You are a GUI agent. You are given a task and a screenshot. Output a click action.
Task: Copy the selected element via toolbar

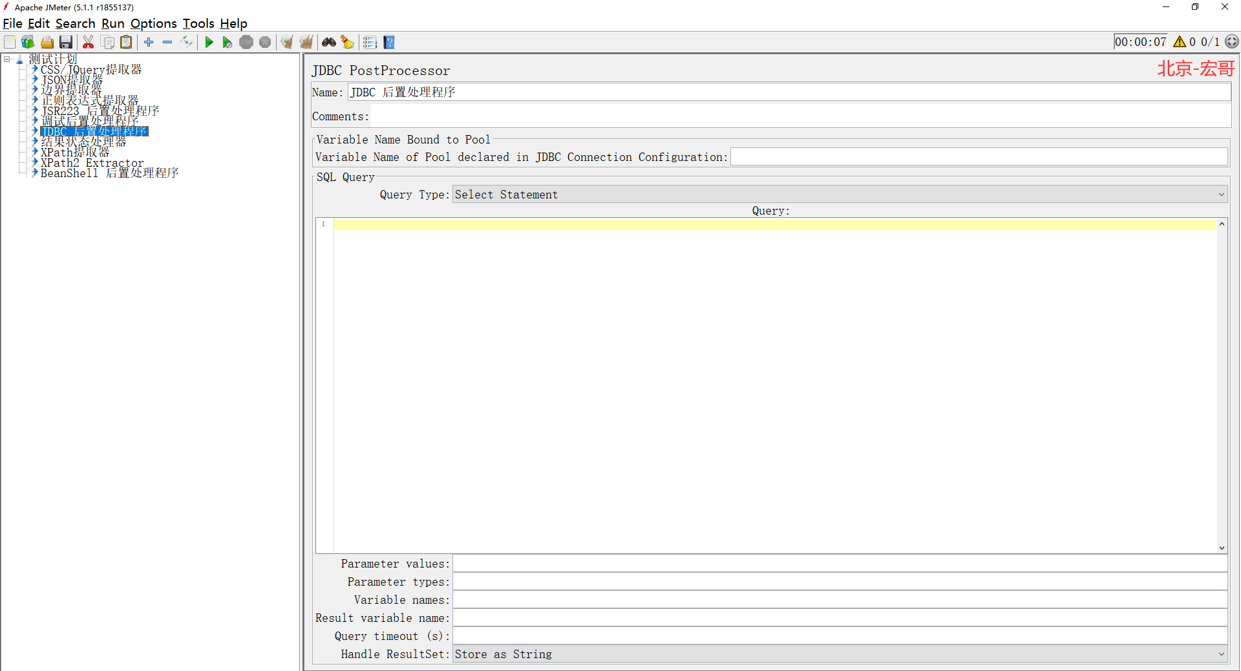(108, 42)
